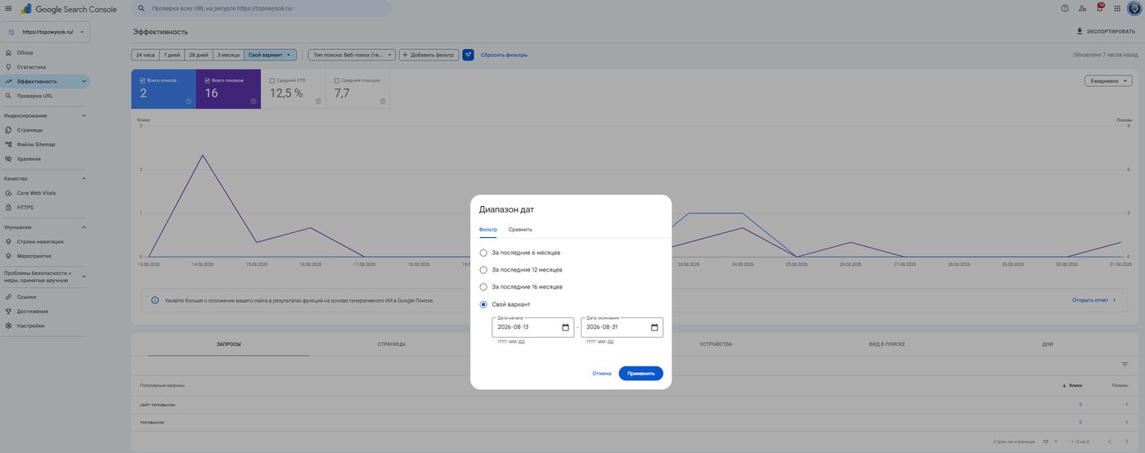Click info icon in generative AI banner
This screenshot has width=1145, height=453.
tap(155, 300)
